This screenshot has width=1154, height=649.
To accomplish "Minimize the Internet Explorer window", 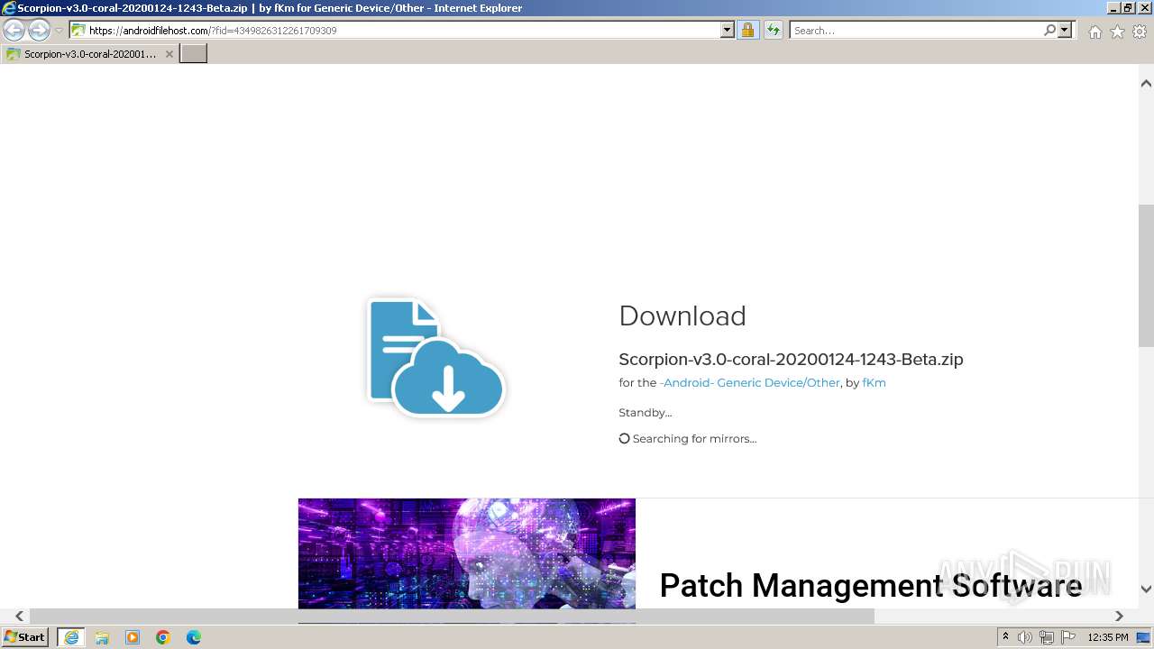I will click(x=1113, y=7).
